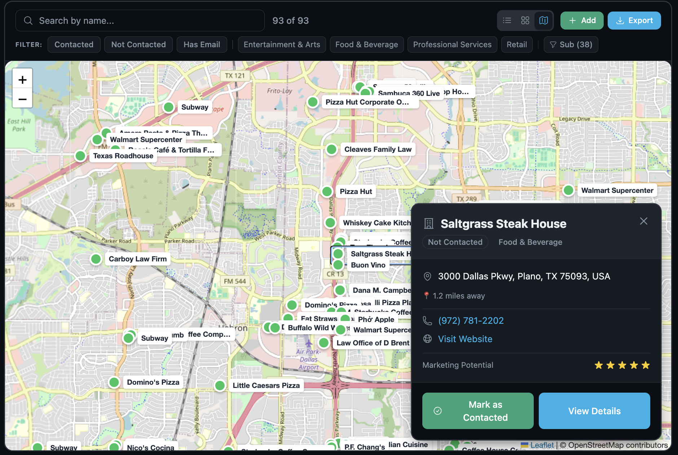Screen dimensions: 678x455
Task: Select the third Marketing Potential star
Action: [622, 365]
